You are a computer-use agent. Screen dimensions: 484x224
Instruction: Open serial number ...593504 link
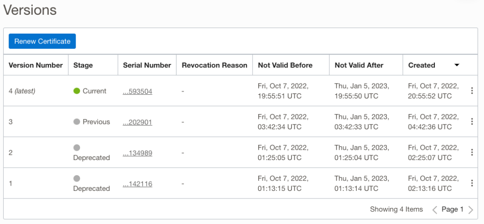click(138, 91)
